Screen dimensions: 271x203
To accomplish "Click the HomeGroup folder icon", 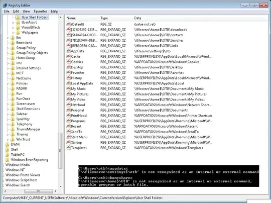I will (13, 58).
